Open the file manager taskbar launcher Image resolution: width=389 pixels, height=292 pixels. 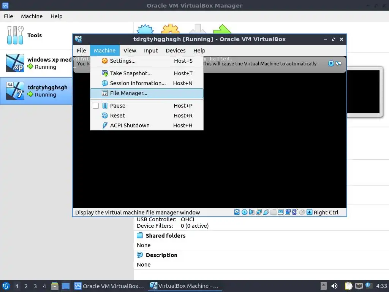click(55, 286)
